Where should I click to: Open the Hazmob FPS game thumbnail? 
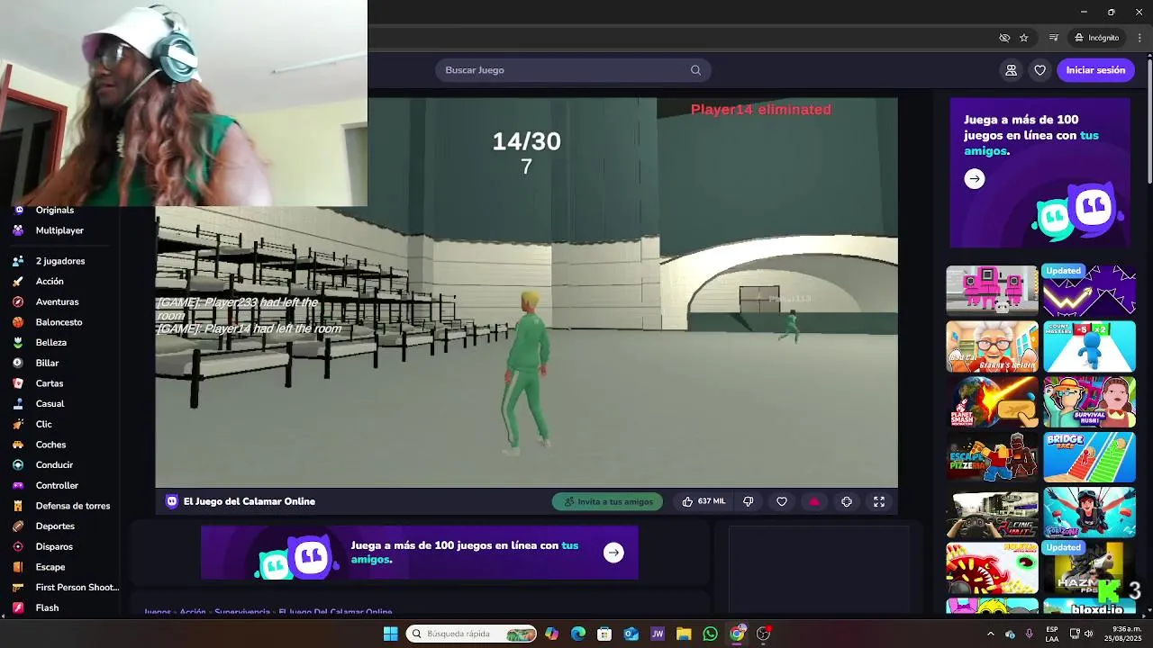tap(1089, 567)
